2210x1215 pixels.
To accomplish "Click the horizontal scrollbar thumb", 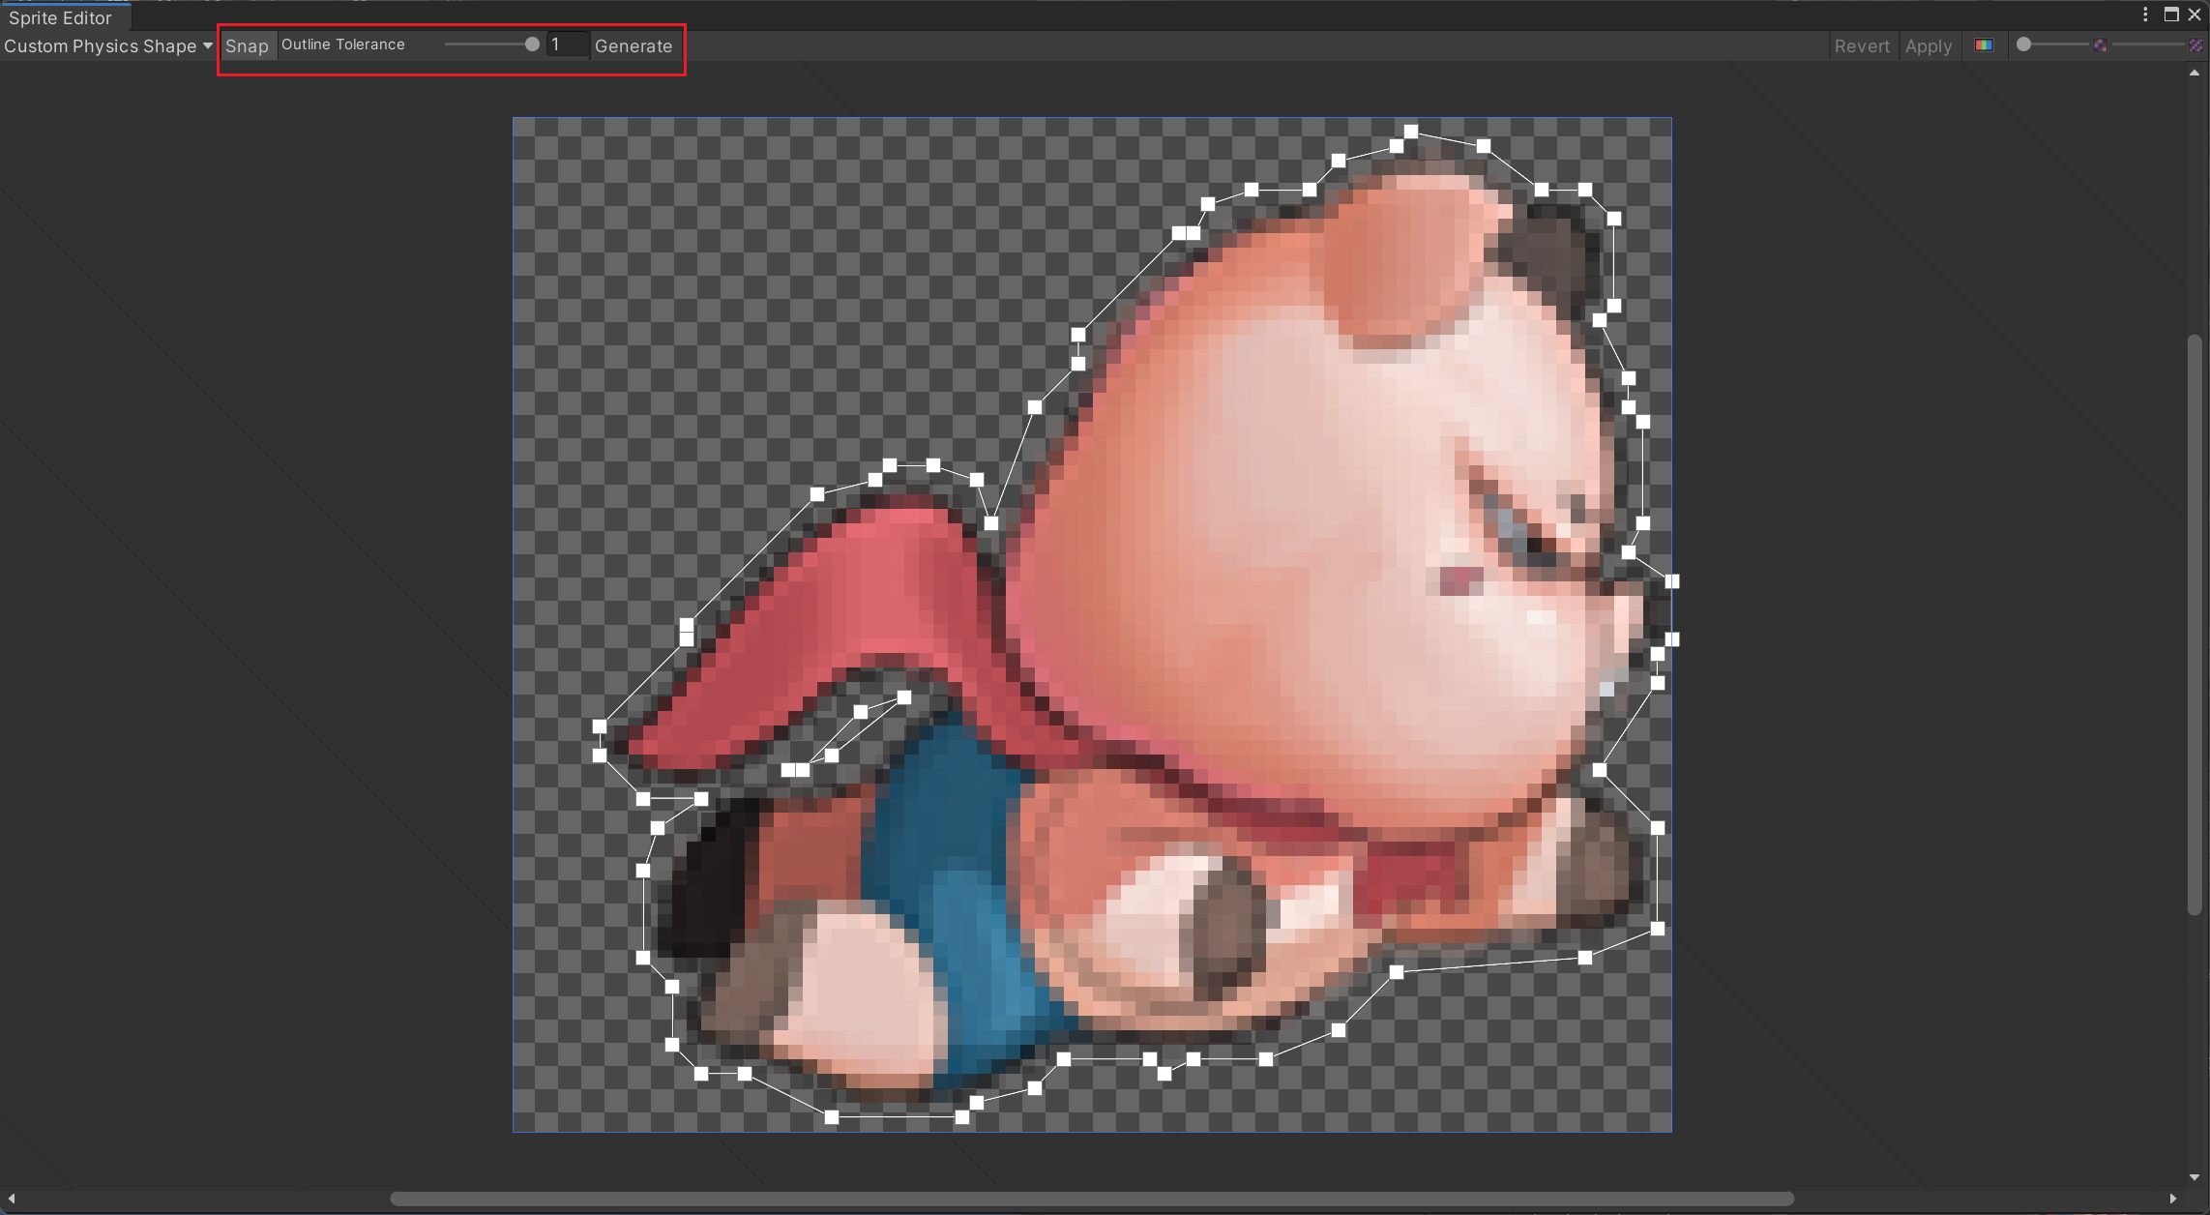I will click(x=1091, y=1199).
